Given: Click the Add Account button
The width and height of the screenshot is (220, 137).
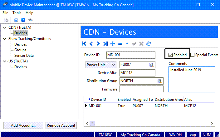Looking at the screenshot, I should pyautogui.click(x=23, y=125).
